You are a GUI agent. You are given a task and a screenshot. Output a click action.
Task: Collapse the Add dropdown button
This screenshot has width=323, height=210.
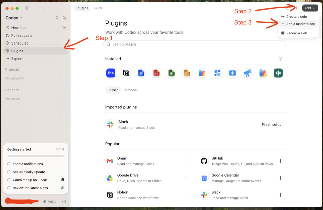310,8
